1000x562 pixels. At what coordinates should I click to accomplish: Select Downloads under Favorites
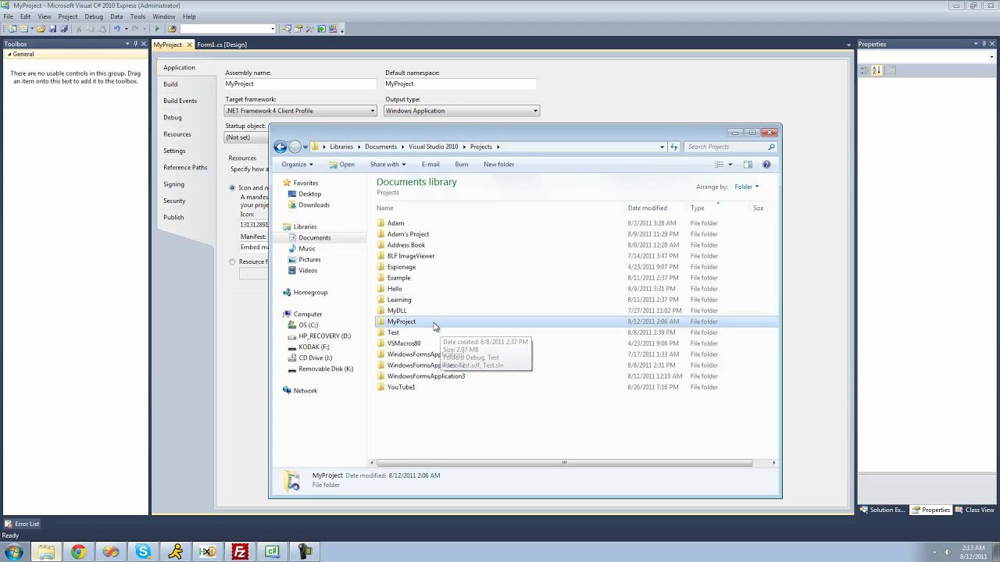pos(313,205)
